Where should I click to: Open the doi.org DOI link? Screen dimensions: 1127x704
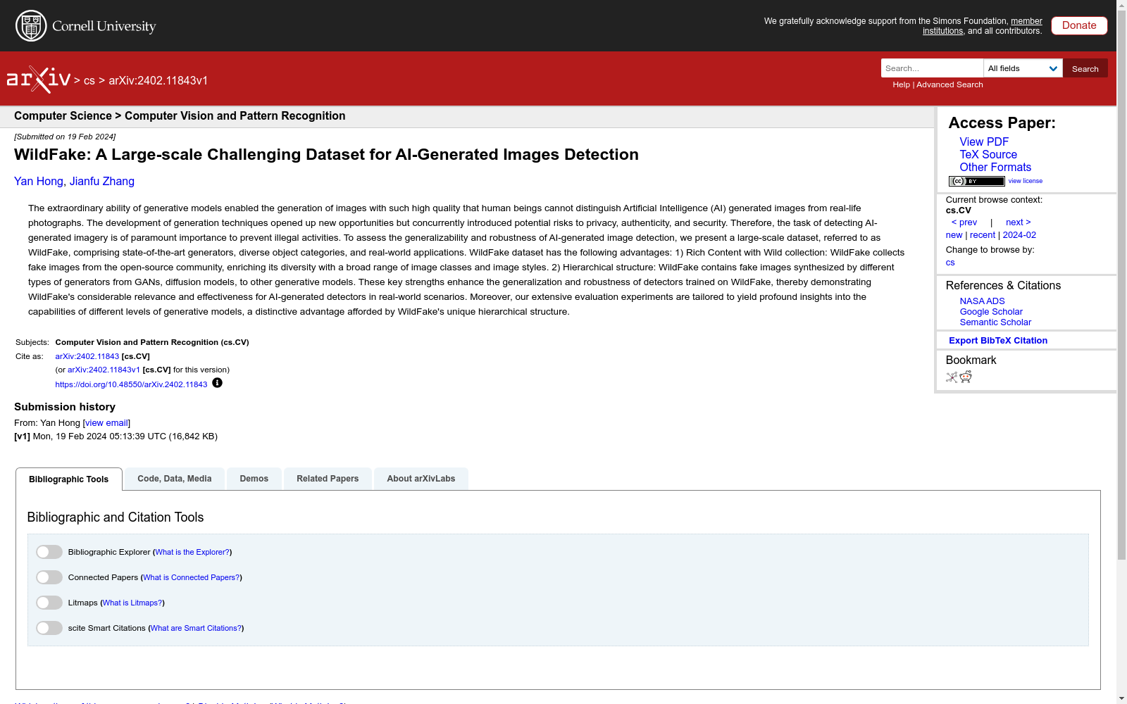pos(131,384)
